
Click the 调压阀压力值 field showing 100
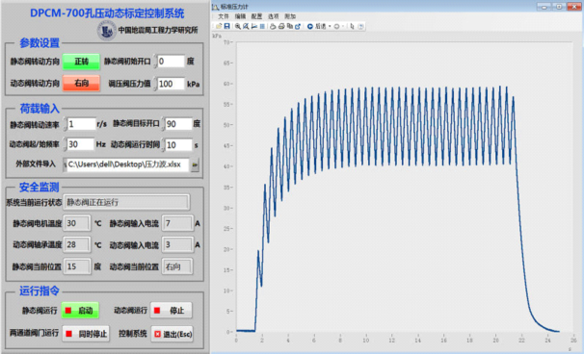[x=172, y=84]
